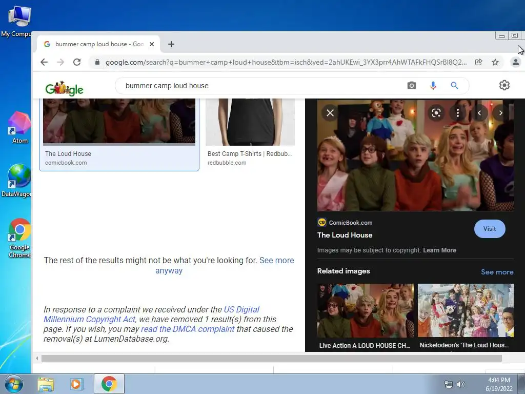
Task: Click the network tray icon
Action: (x=448, y=384)
